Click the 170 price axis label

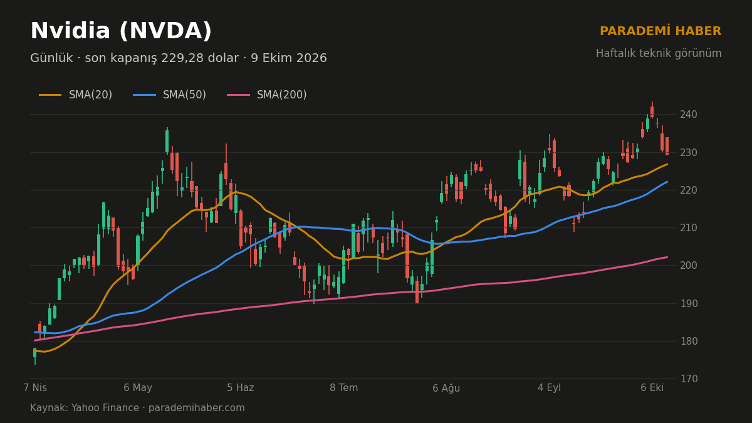click(688, 379)
